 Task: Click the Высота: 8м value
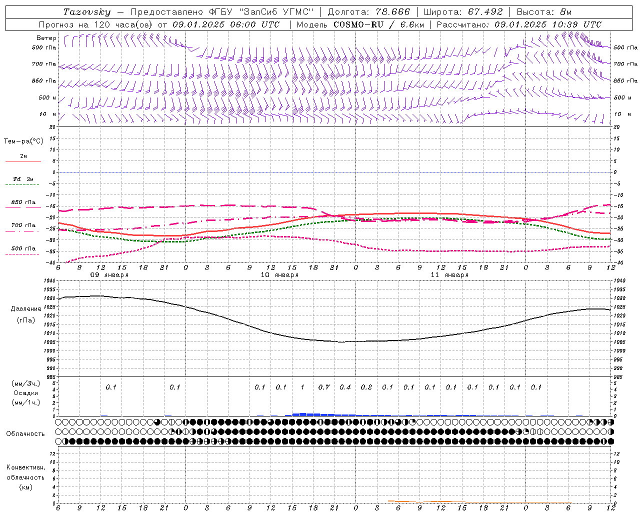(544, 12)
